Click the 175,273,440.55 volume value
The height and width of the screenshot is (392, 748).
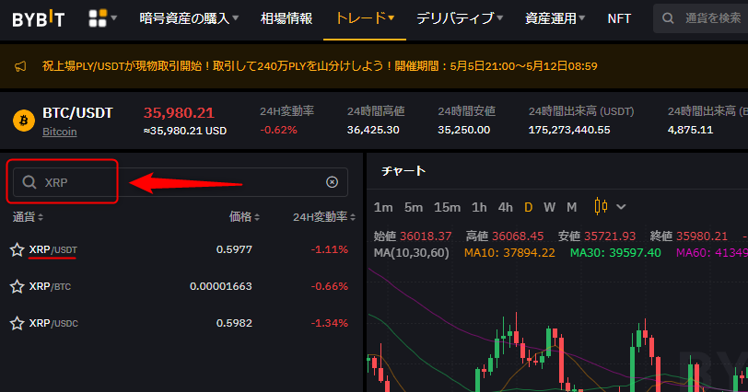coord(569,130)
